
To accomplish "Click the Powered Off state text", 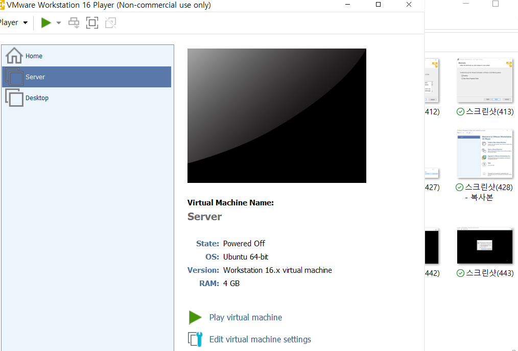I will tap(244, 244).
